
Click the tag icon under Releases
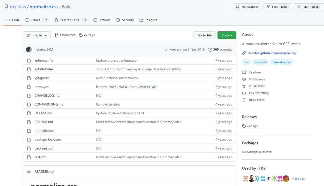pos(244,126)
